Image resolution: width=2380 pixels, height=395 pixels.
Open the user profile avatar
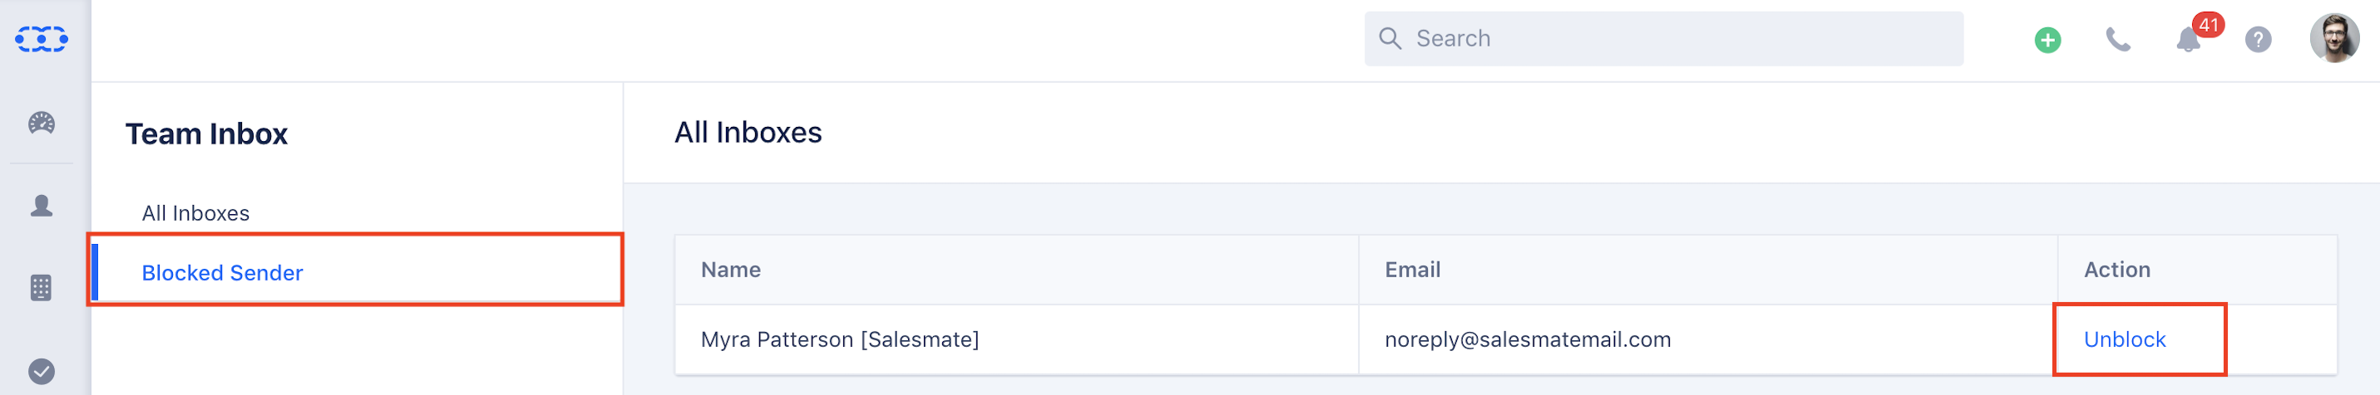click(2333, 39)
